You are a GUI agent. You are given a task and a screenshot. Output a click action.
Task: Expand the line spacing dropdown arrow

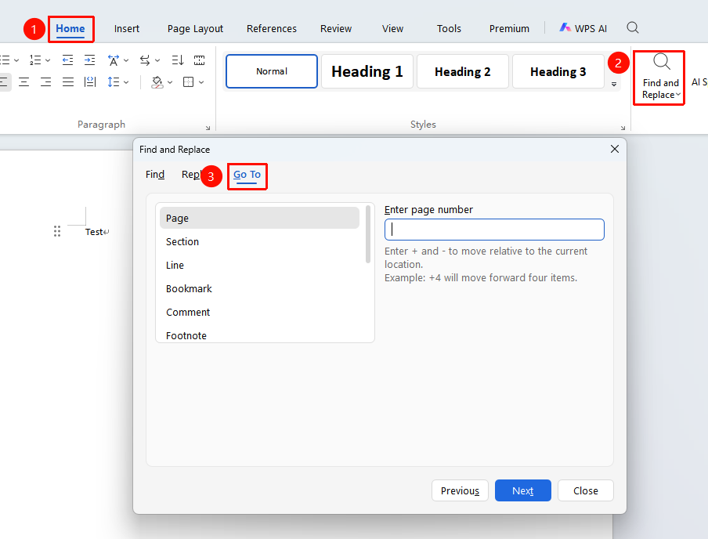[x=126, y=82]
